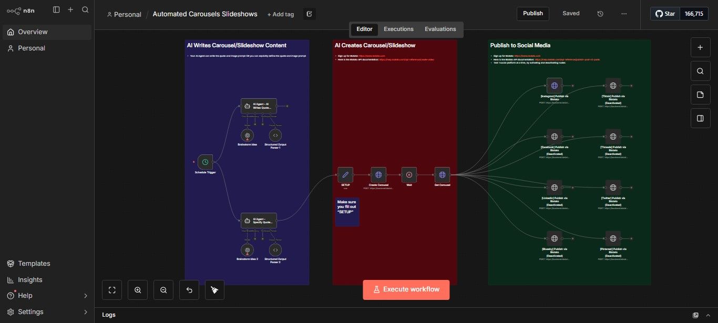Switch to the Executions tab

398,29
